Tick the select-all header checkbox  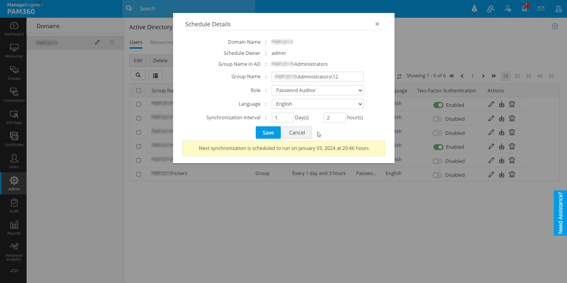139,91
